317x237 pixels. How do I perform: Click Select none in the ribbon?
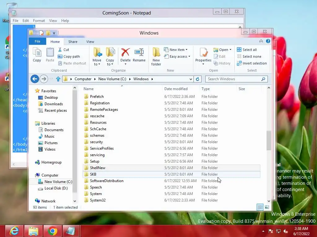(x=249, y=56)
